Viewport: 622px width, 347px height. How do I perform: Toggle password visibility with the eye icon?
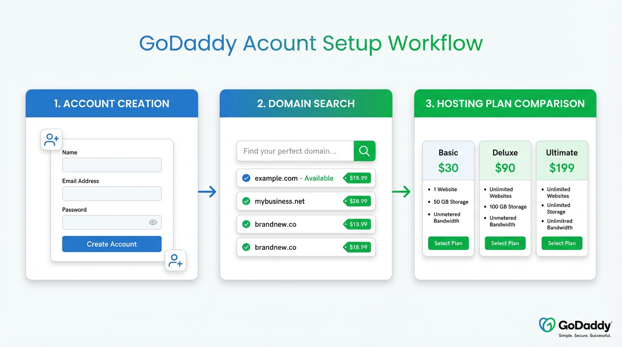tap(153, 222)
